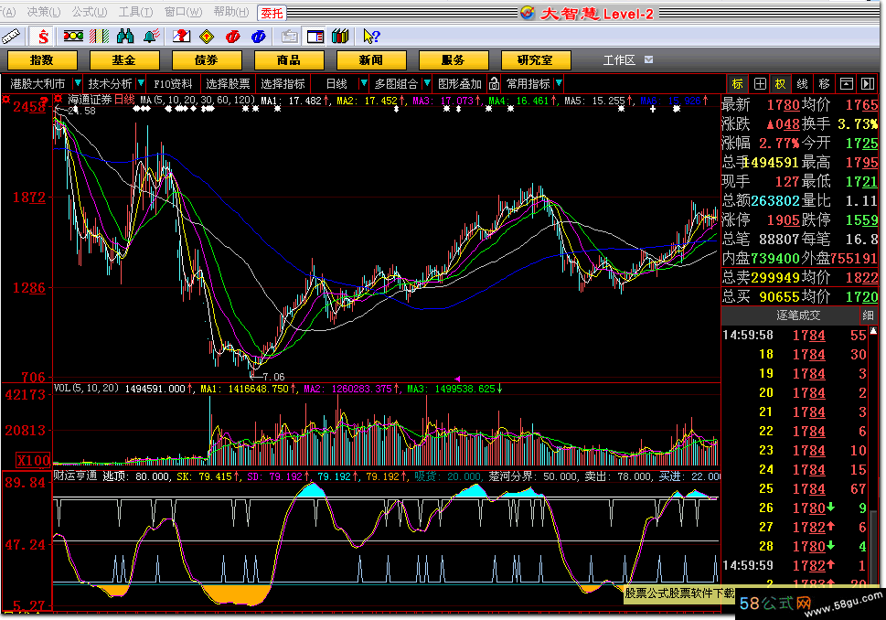Toggle the window layout panel icon
This screenshot has height=620, width=886.
click(x=315, y=37)
